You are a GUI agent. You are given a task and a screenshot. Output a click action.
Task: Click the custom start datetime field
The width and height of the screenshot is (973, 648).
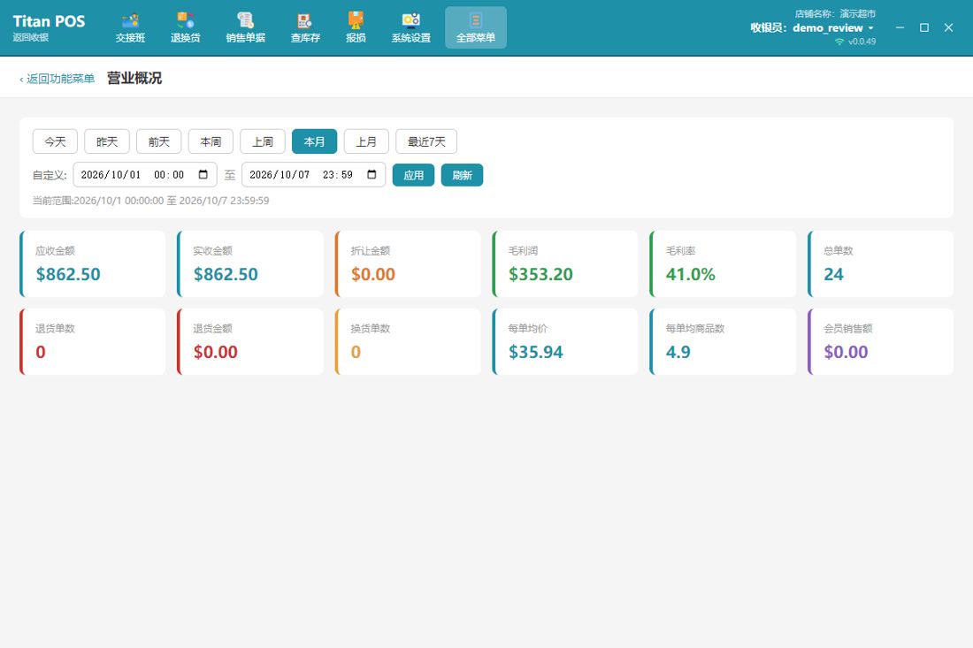tap(145, 175)
